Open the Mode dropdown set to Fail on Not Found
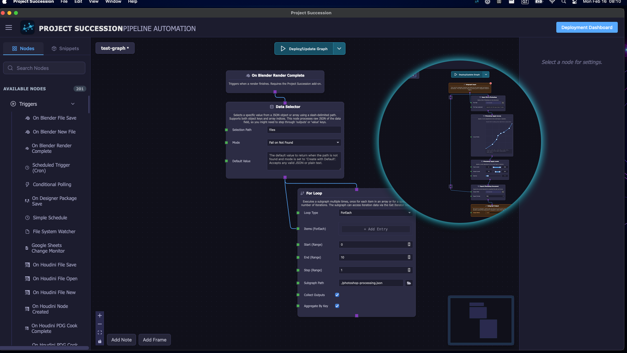The height and width of the screenshot is (353, 627). 304,143
